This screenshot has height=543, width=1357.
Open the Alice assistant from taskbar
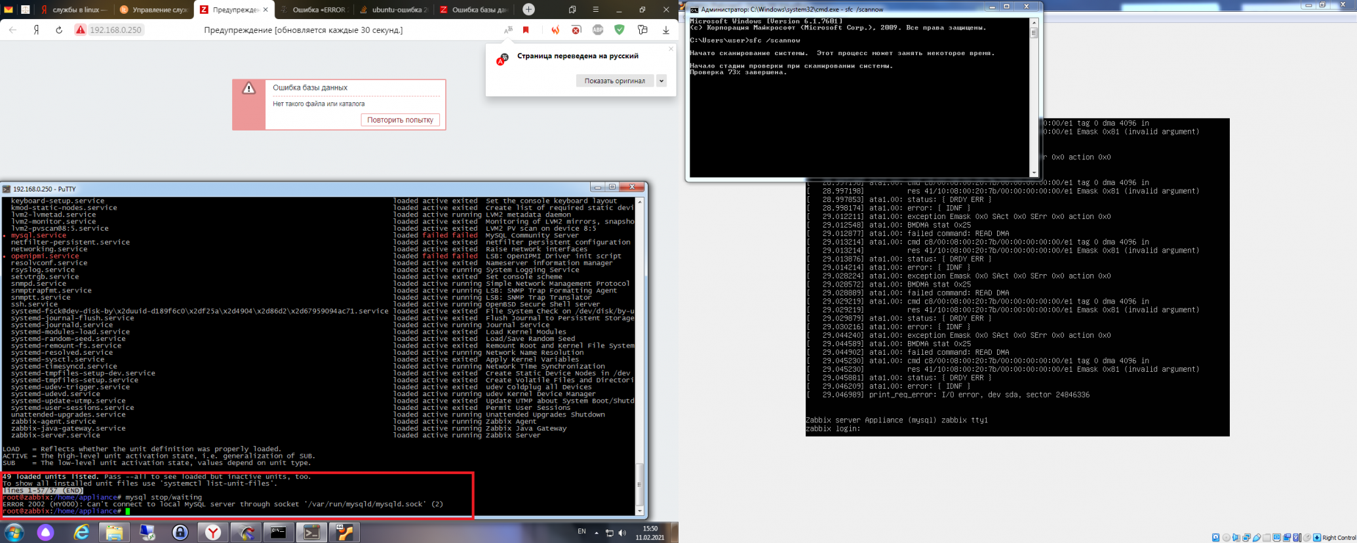[45, 533]
